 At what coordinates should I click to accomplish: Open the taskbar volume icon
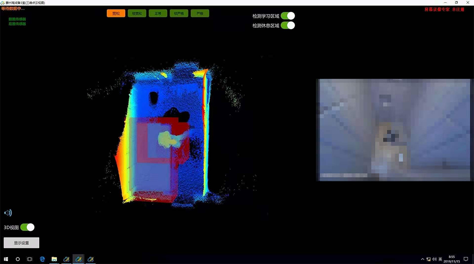[x=435, y=259]
